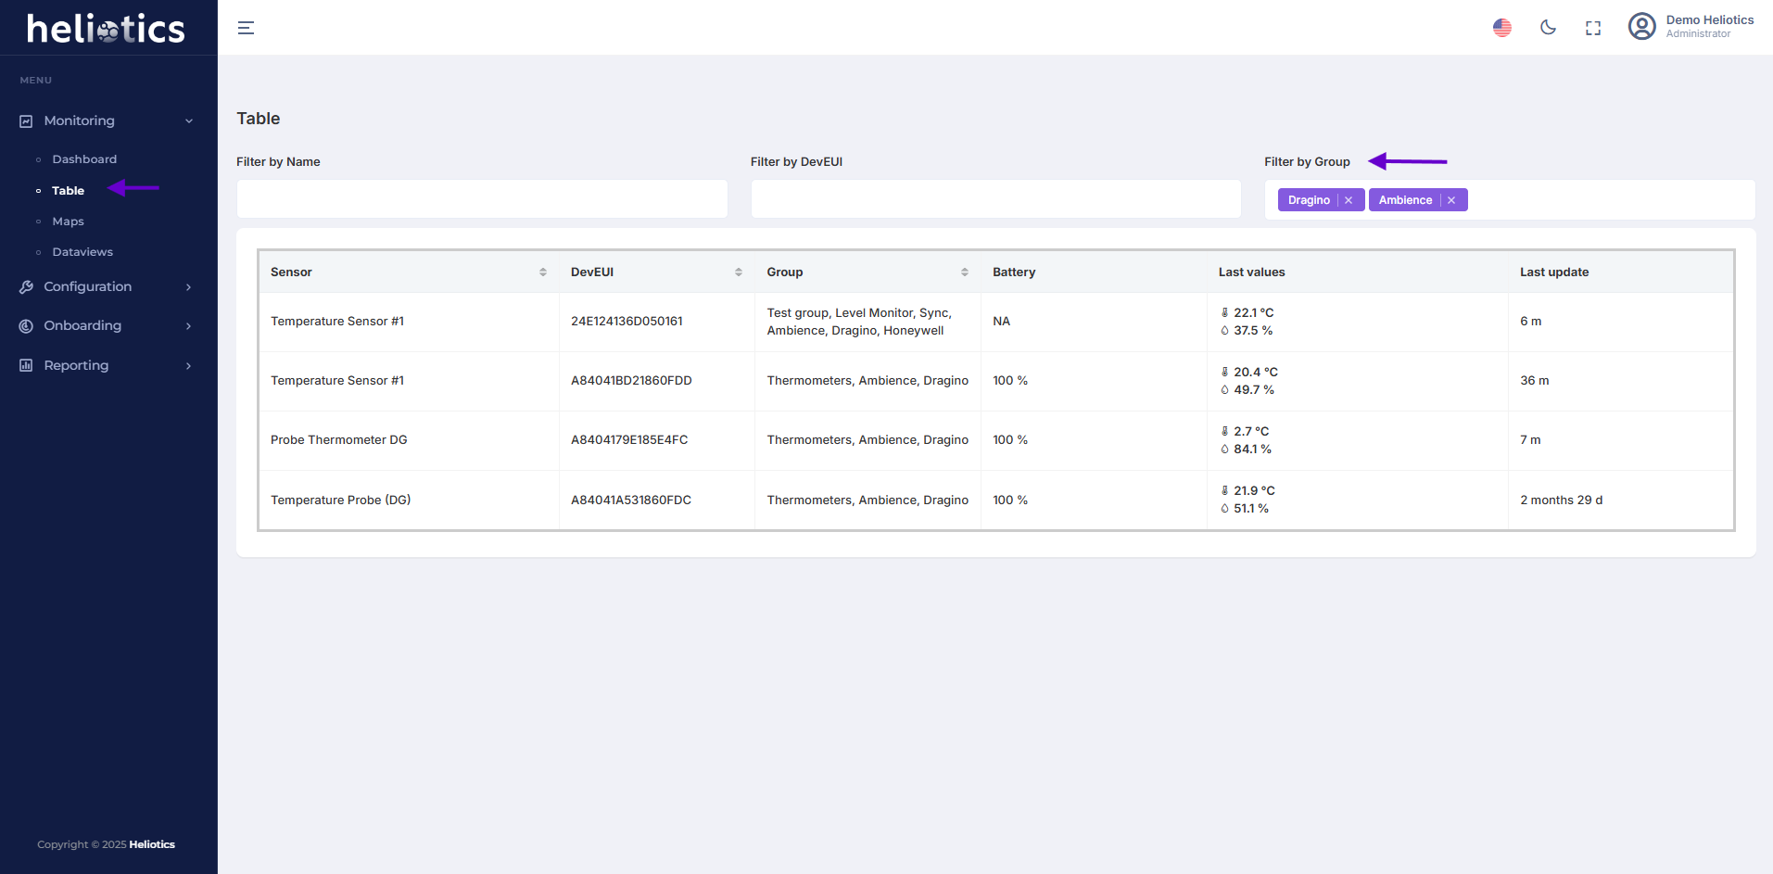Image resolution: width=1773 pixels, height=874 pixels.
Task: Open the Dashboard page
Action: 84,159
